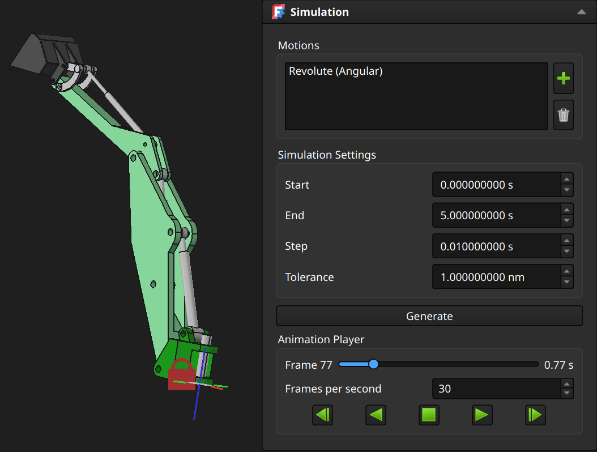
Task: Play the animation forward
Action: click(482, 415)
